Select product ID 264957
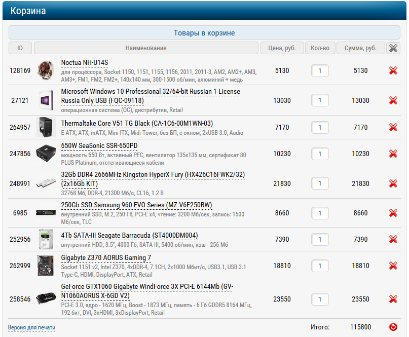The height and width of the screenshot is (337, 409). coord(20,127)
